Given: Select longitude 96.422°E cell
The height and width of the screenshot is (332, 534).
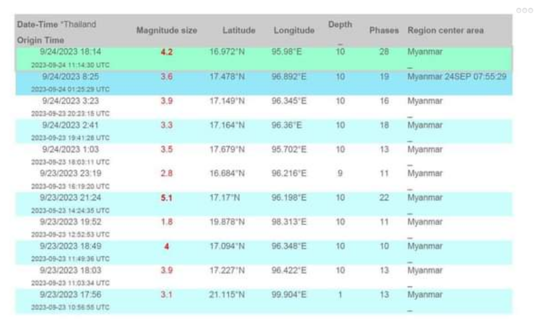Looking at the screenshot, I should [289, 270].
